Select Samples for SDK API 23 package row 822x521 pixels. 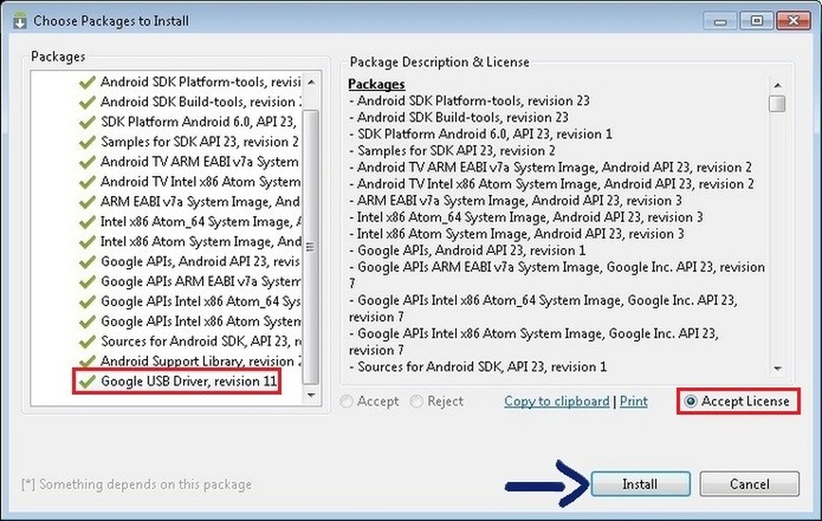pyautogui.click(x=201, y=142)
